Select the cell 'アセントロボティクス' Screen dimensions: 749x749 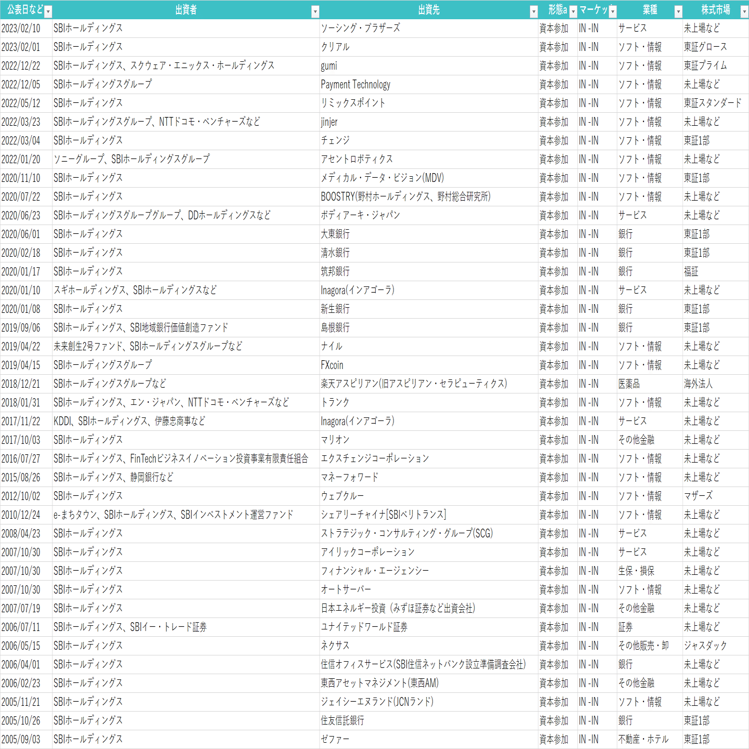coord(429,160)
